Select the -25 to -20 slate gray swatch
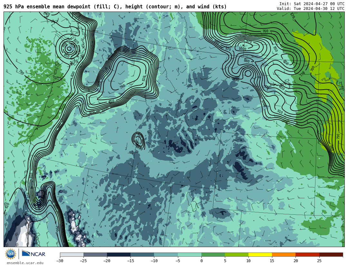Viewport: 348px width, 267px height. pos(95,254)
